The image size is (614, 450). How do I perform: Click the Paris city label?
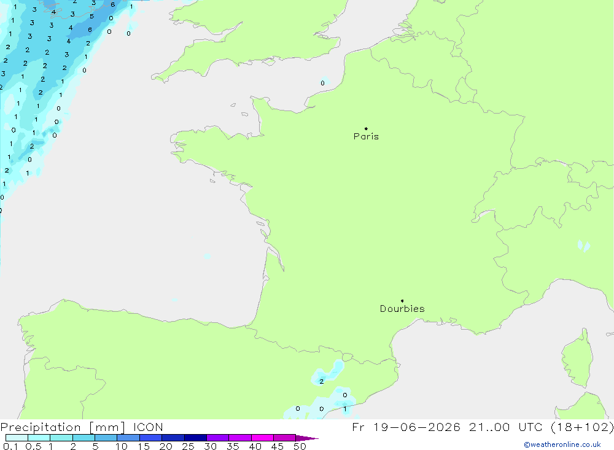point(366,136)
